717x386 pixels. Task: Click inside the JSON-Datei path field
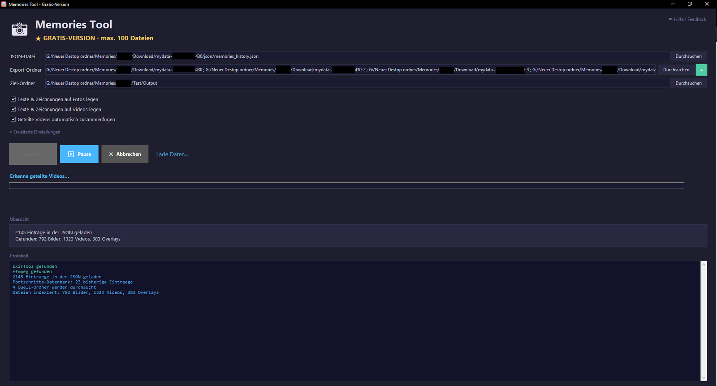pos(356,56)
